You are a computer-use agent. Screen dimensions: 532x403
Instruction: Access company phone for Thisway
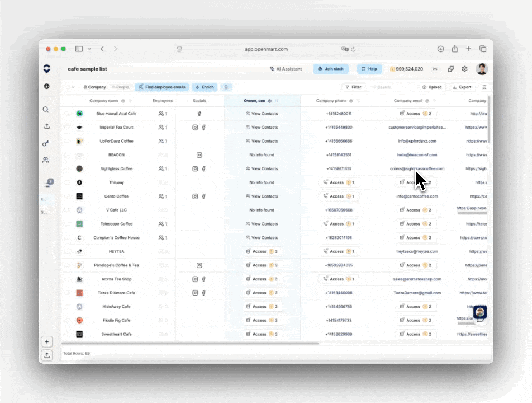pos(339,182)
